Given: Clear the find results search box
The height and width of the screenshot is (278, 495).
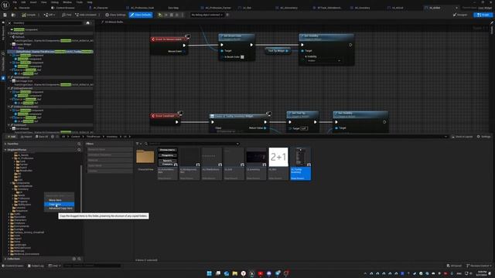Looking at the screenshot, I should (9, 23).
